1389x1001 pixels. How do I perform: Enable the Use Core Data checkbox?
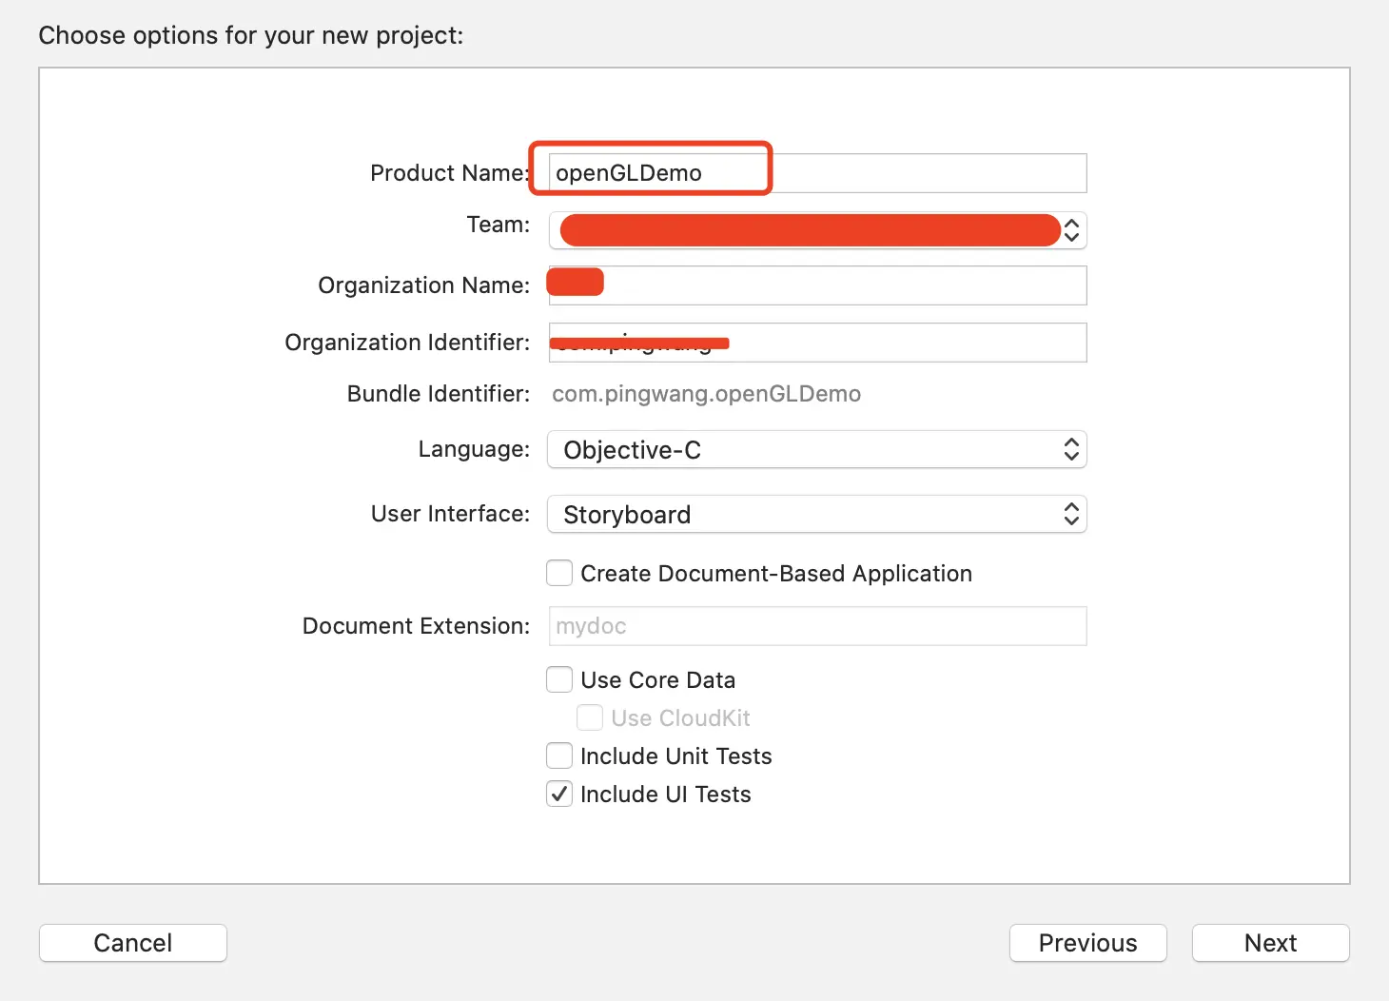point(559,680)
